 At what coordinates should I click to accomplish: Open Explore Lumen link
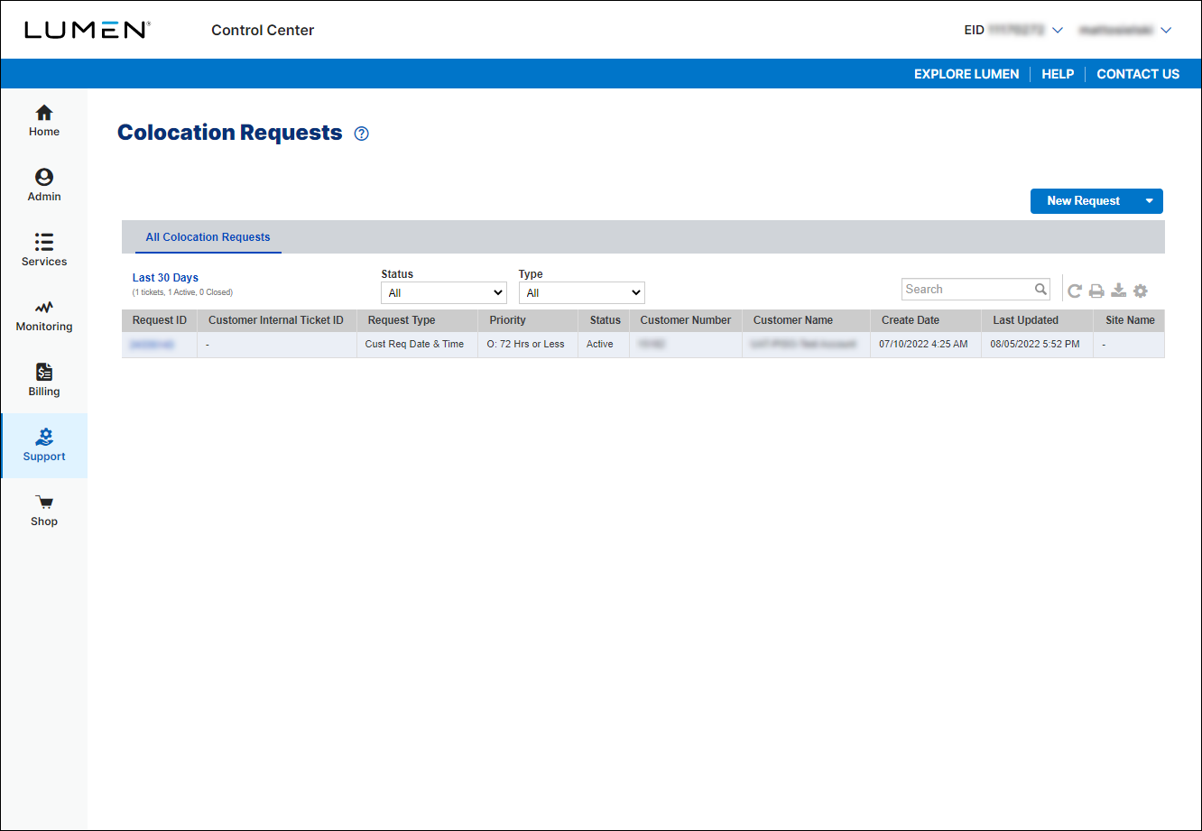pyautogui.click(x=966, y=74)
